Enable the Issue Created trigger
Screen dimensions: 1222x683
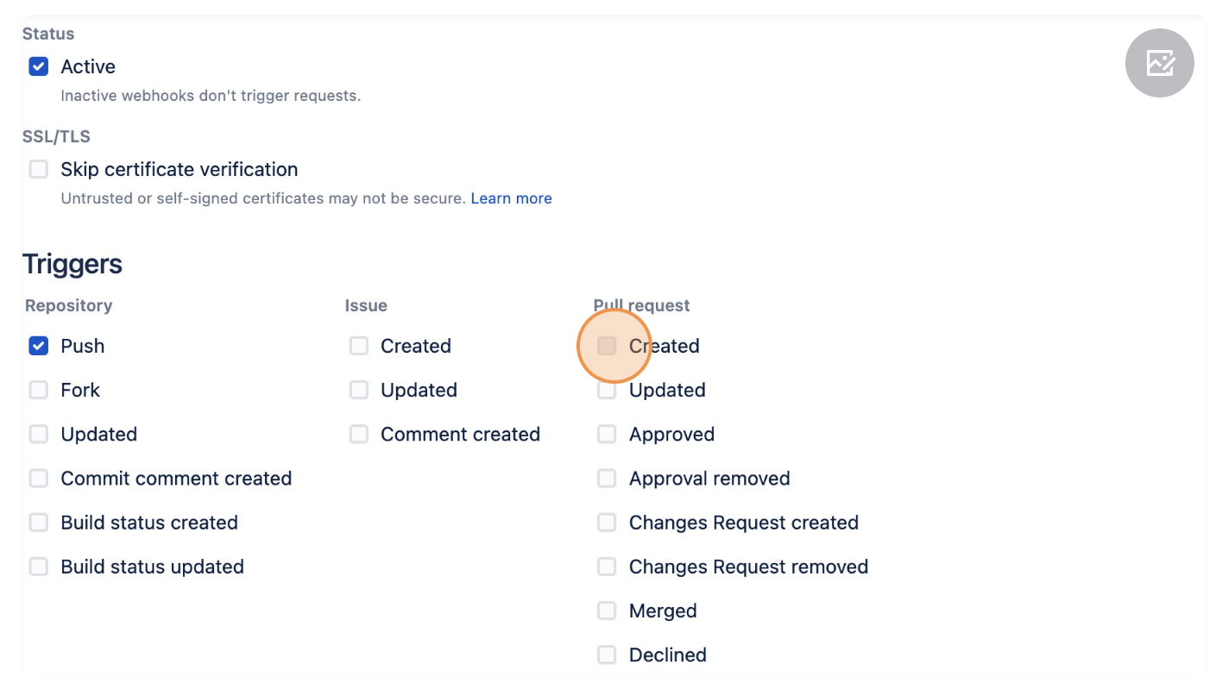tap(359, 346)
